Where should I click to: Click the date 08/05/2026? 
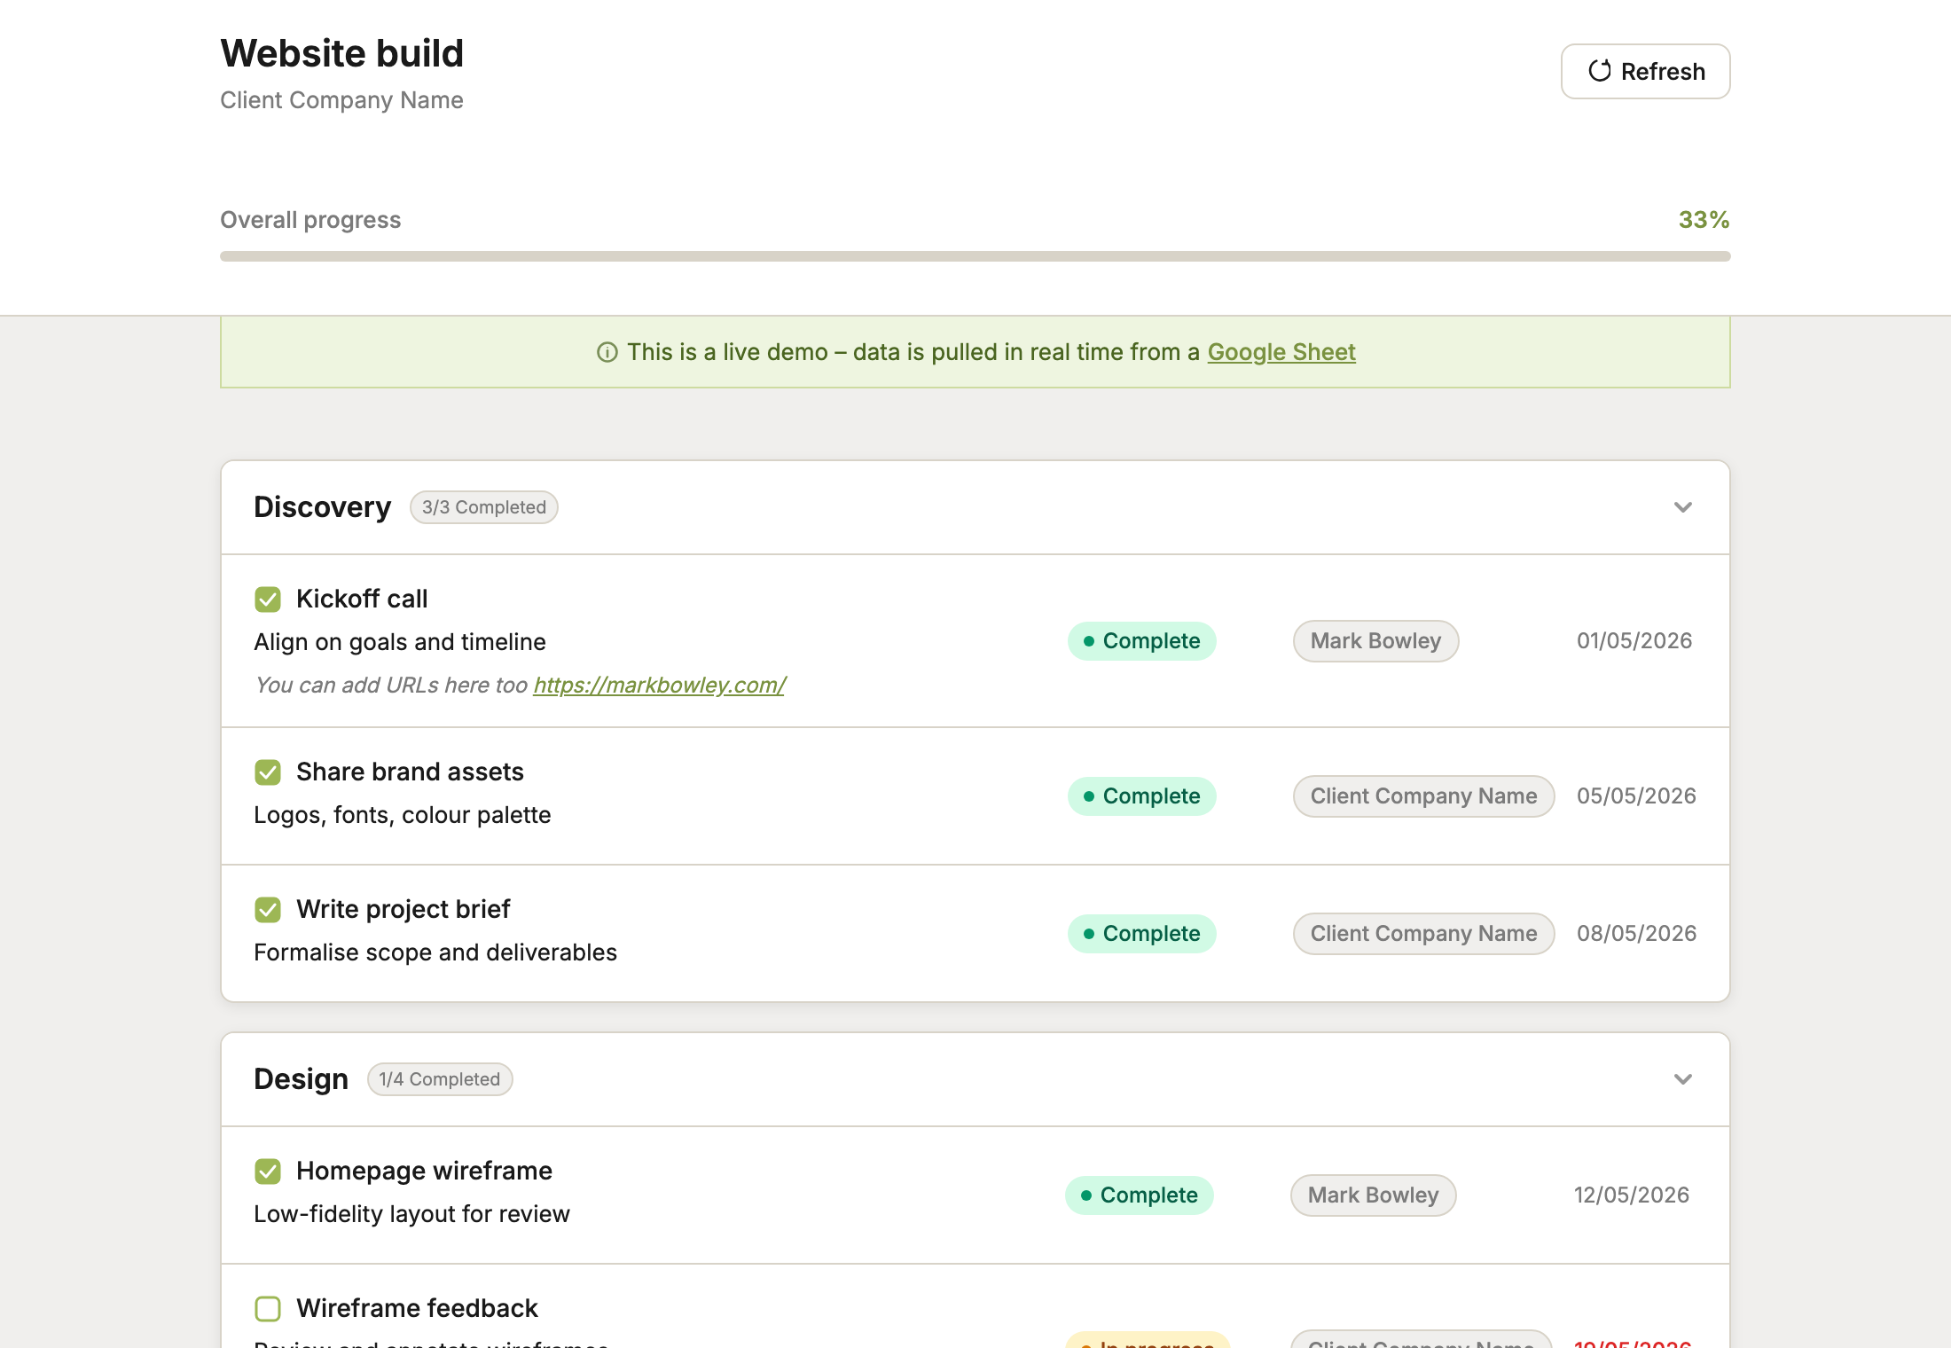pos(1635,934)
